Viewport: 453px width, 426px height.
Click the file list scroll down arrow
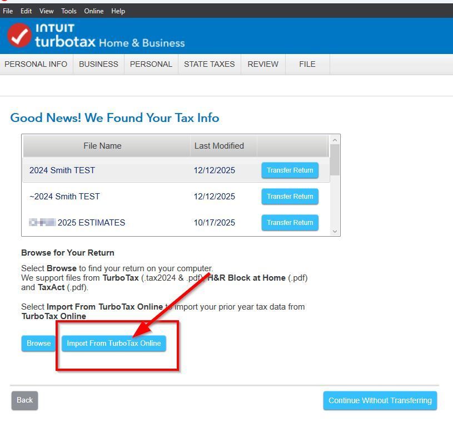[x=335, y=231]
